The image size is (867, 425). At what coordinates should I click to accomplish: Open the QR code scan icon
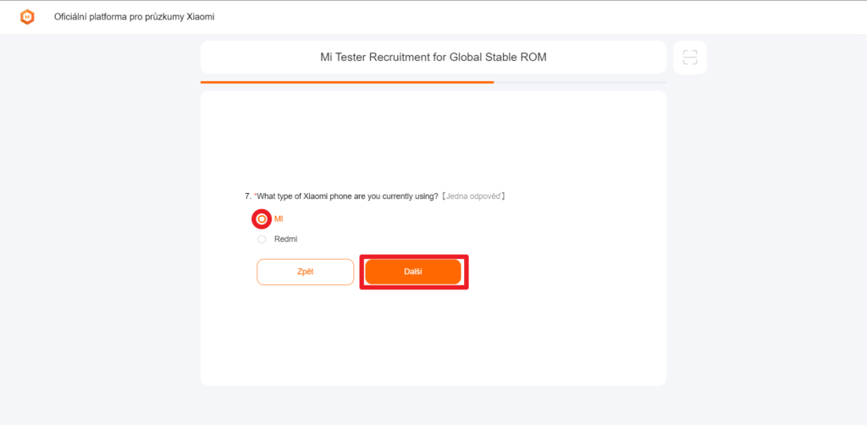(690, 58)
